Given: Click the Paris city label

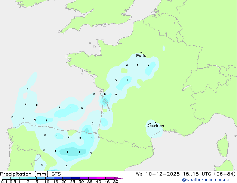Looking at the screenshot, I should 141,56.
